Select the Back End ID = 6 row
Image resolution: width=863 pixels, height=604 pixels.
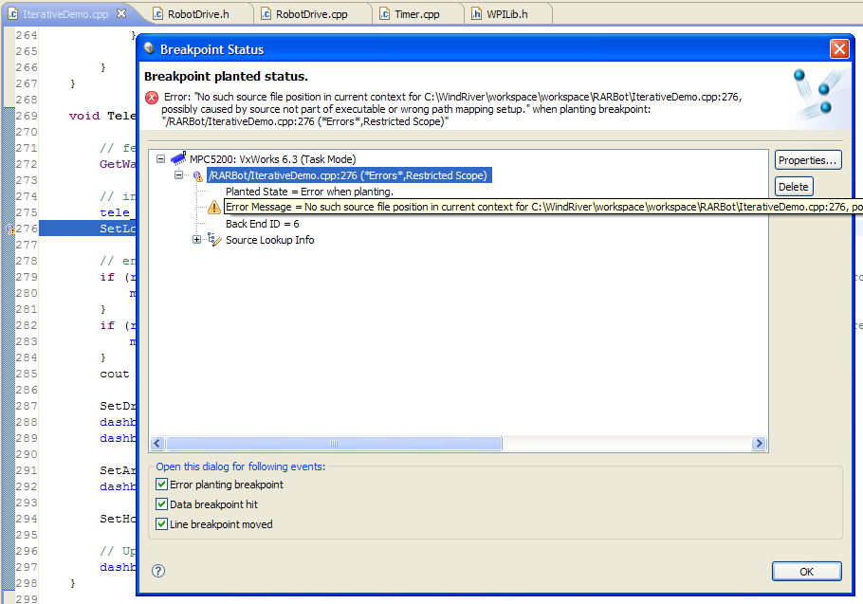263,224
